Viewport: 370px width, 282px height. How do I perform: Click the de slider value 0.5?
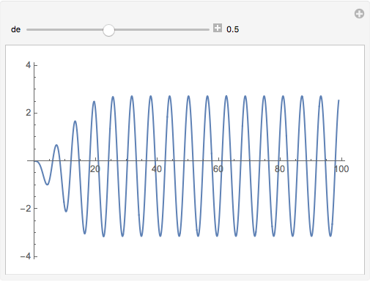232,29
